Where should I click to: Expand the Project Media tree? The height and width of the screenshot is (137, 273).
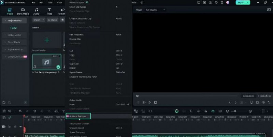click(5, 20)
